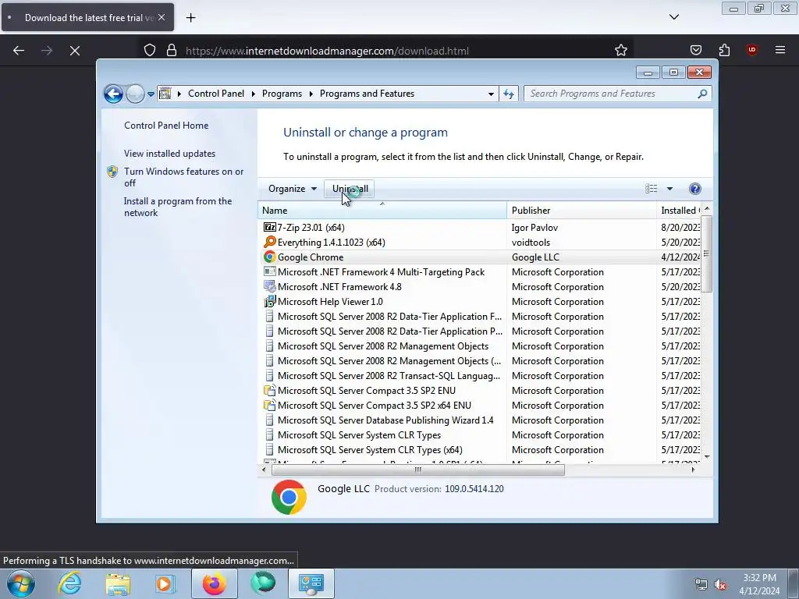
Task: Open Firefox hamburger menu
Action: tap(780, 50)
